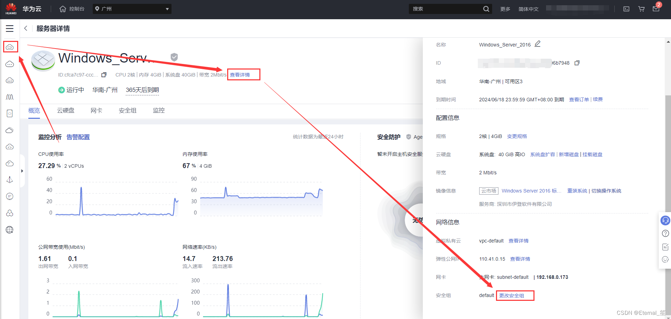Open the highlighted cloud server sidebar icon

coord(10,47)
